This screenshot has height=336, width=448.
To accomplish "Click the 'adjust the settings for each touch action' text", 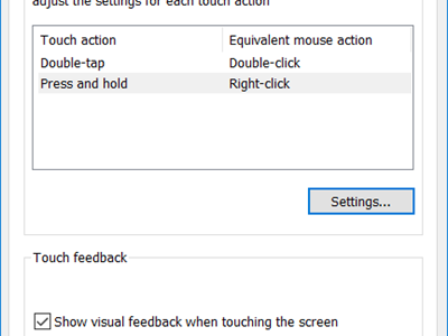I will [x=150, y=3].
